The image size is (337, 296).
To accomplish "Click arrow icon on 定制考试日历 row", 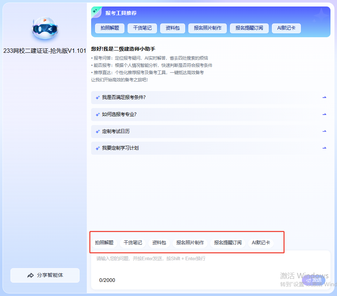I will point(324,131).
